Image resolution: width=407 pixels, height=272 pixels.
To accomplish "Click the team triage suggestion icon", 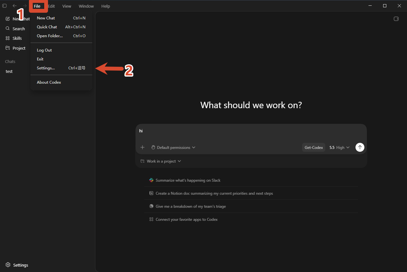I will [151, 206].
